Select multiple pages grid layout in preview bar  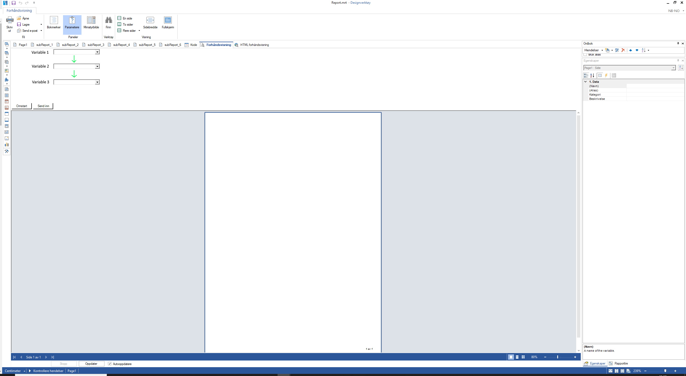coord(523,357)
